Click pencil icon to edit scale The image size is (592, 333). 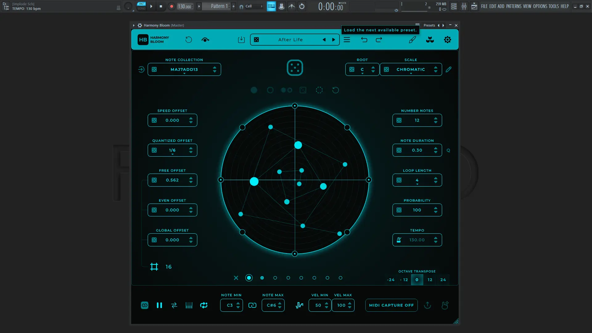click(449, 69)
